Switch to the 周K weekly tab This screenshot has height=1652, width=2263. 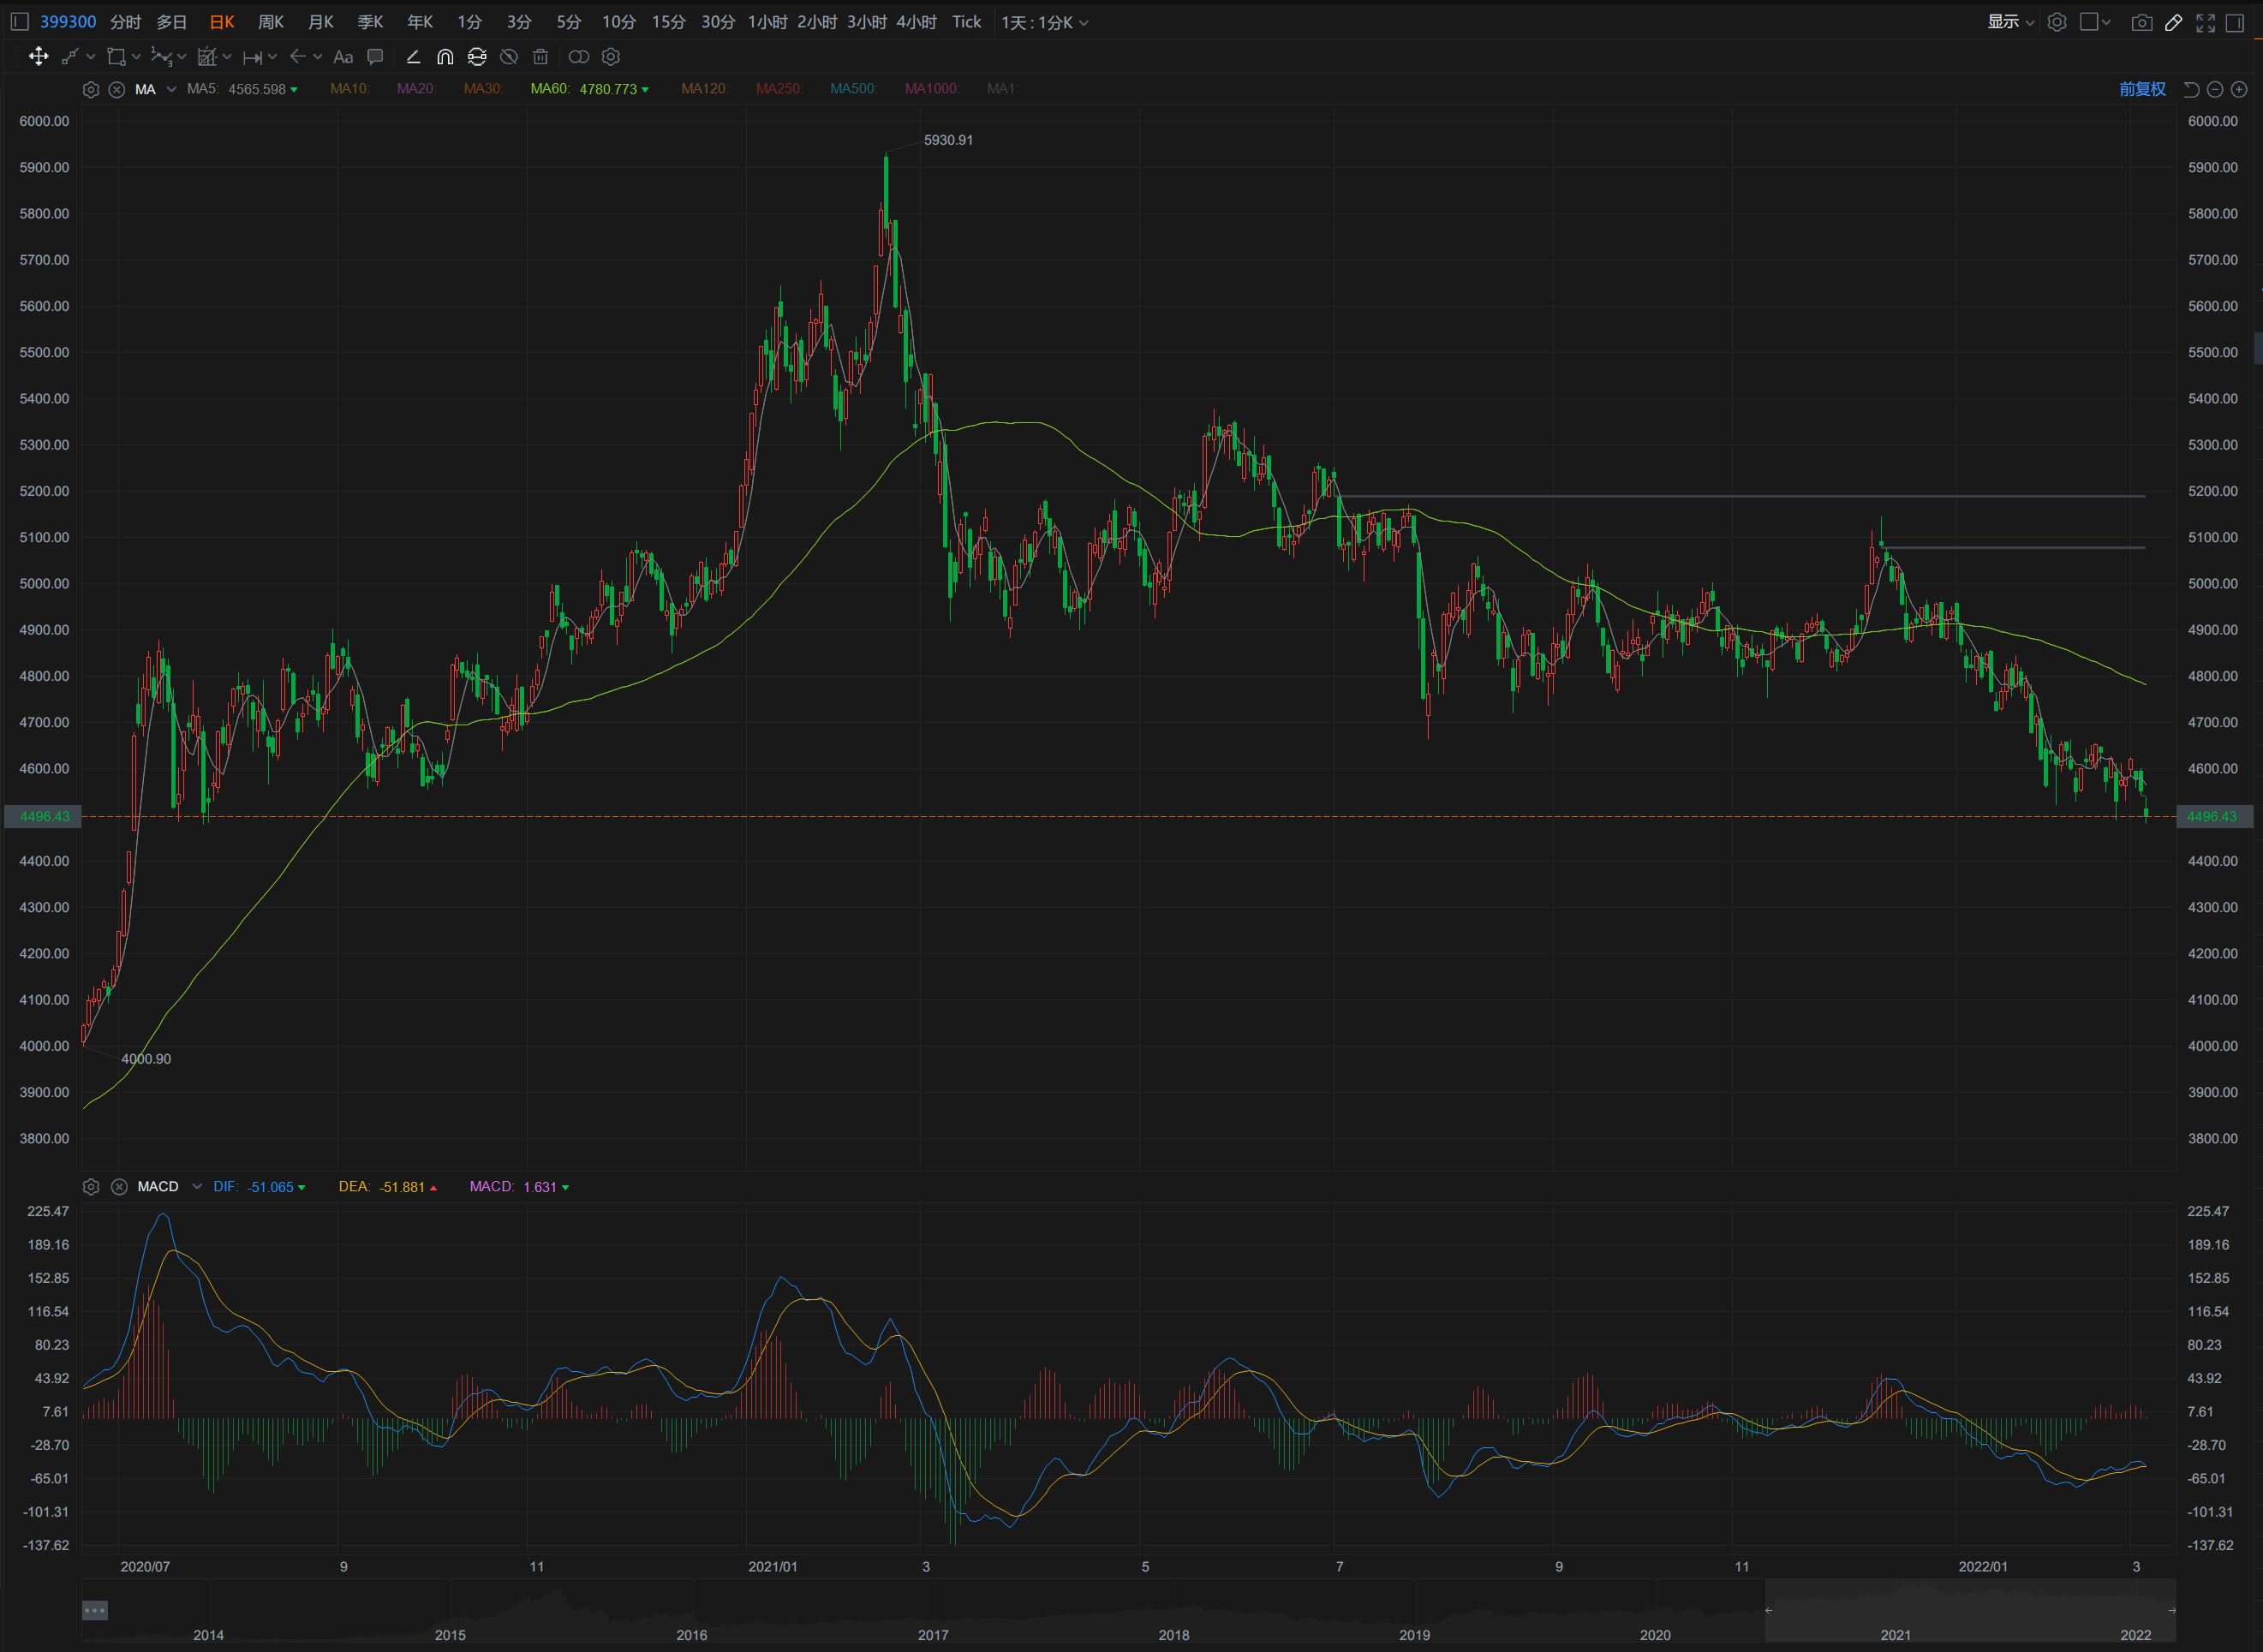pyautogui.click(x=271, y=22)
